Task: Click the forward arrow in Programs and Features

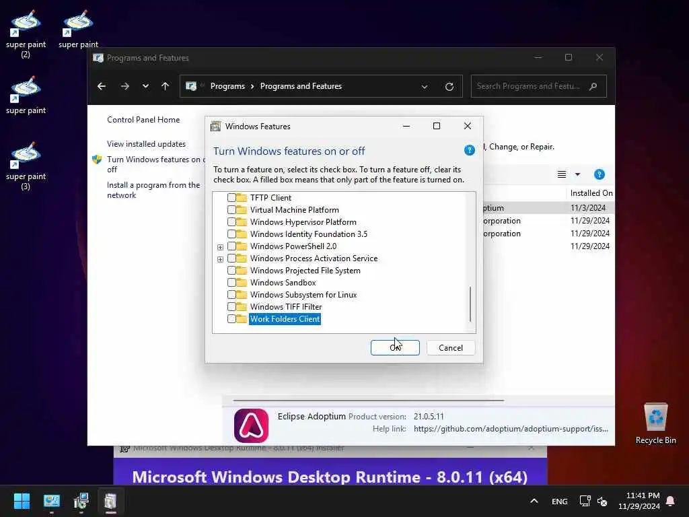Action: pyautogui.click(x=124, y=86)
